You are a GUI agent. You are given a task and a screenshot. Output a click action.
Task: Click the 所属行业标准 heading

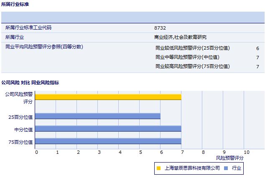click(x=15, y=4)
